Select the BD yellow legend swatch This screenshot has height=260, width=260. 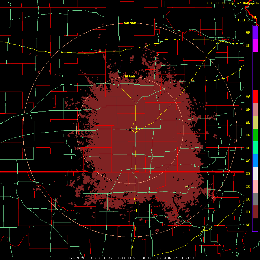[255, 122]
